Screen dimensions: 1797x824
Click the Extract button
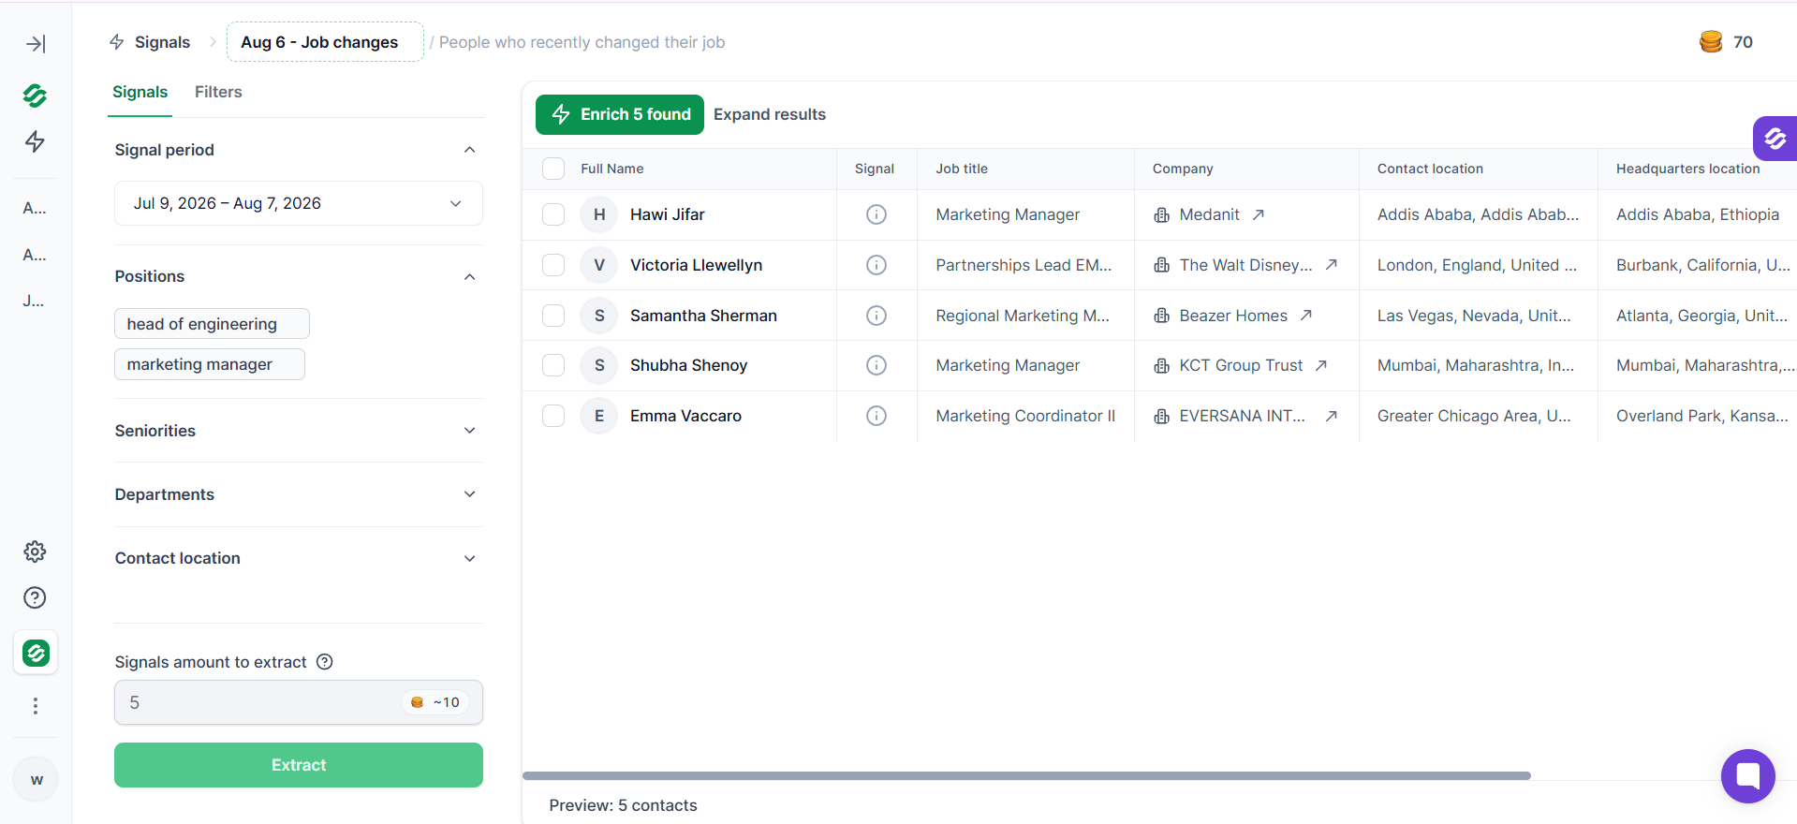[x=299, y=765]
